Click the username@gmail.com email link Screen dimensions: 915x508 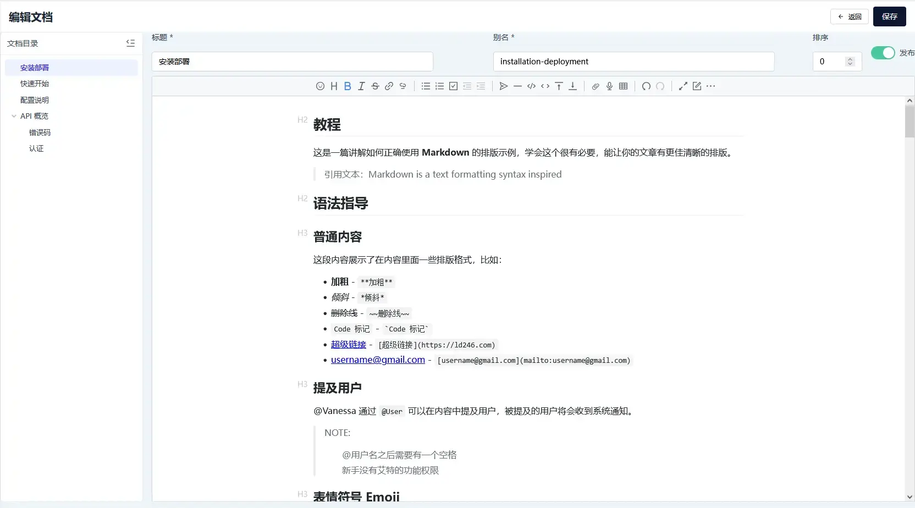378,360
